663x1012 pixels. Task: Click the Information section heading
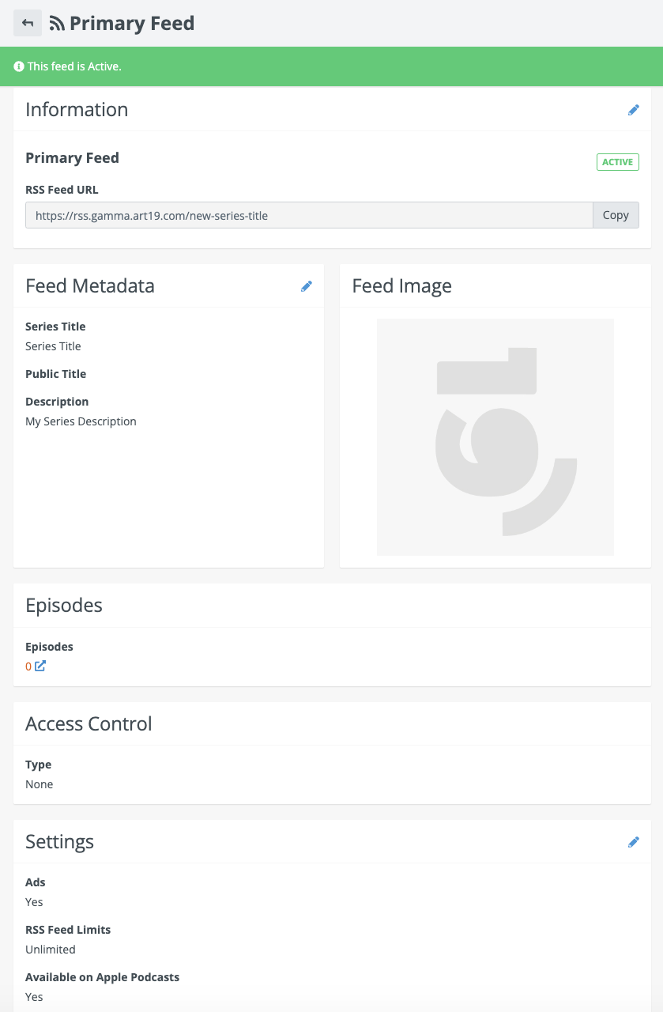pyautogui.click(x=77, y=110)
